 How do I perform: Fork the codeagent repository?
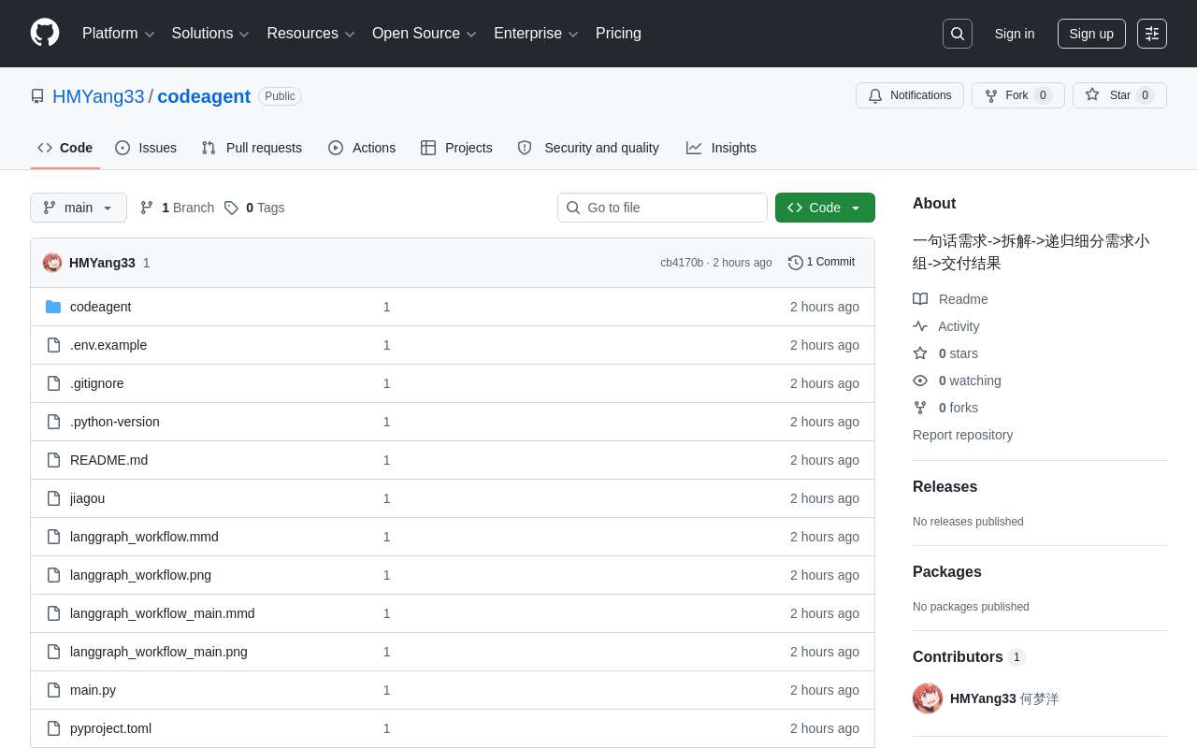[1018, 95]
